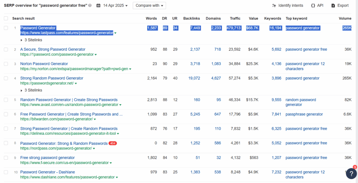Toggle the select-all checkbox in header
This screenshot has width=358, height=183.
(x=6, y=19)
